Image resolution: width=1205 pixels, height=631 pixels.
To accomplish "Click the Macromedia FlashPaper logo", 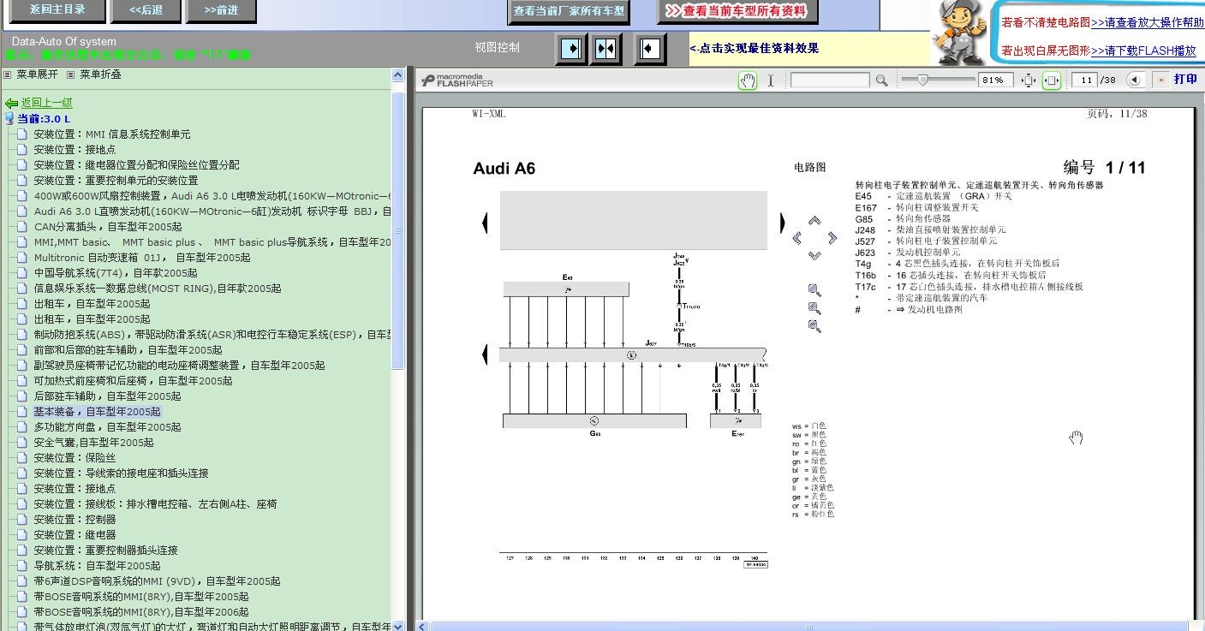I will (x=458, y=80).
